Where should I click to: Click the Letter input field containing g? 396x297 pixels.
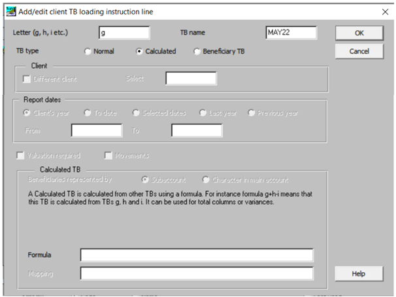pyautogui.click(x=124, y=33)
